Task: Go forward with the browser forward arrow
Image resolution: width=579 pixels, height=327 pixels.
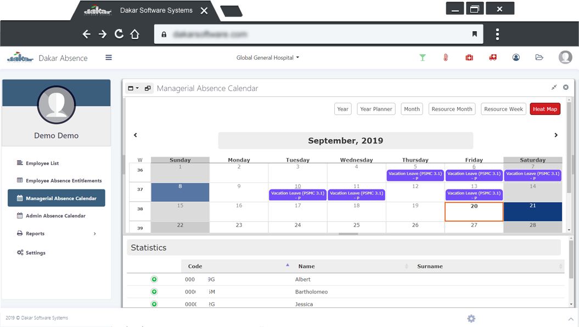Action: pyautogui.click(x=103, y=35)
